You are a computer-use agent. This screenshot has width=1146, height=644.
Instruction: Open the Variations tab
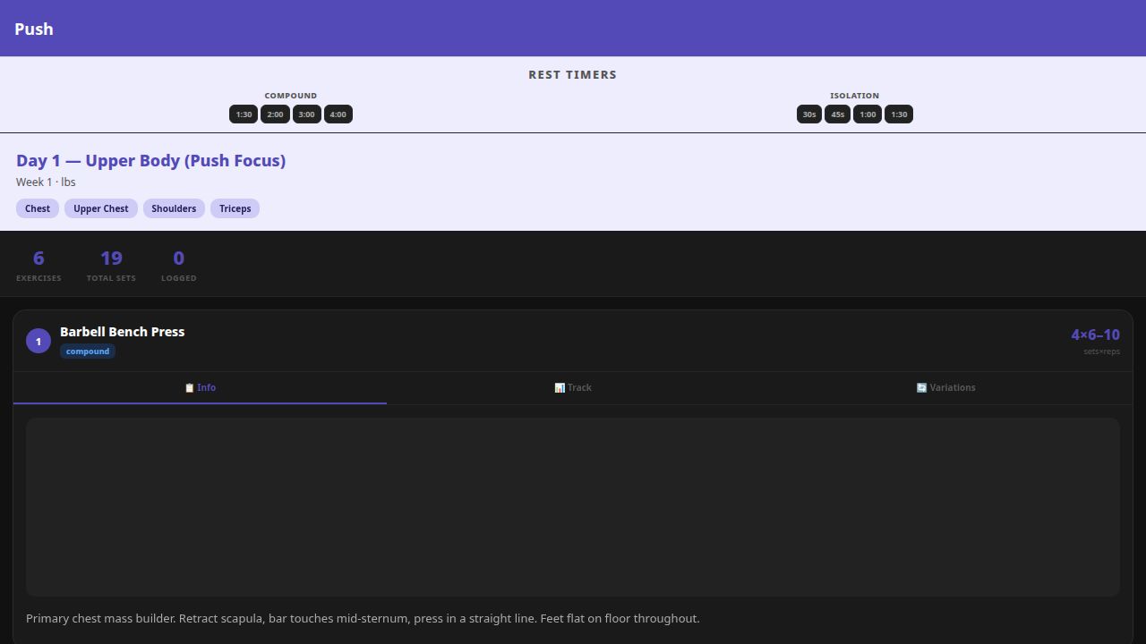pos(945,388)
